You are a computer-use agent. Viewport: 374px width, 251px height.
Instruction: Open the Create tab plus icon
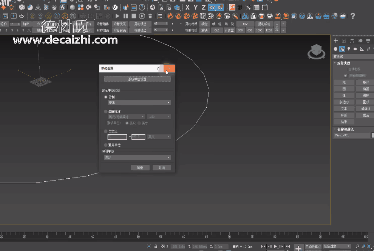pyautogui.click(x=335, y=41)
